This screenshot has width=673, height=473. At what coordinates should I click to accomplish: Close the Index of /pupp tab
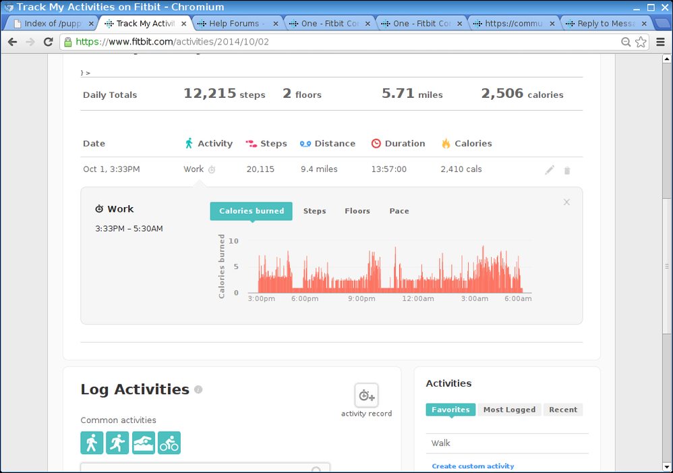click(91, 24)
